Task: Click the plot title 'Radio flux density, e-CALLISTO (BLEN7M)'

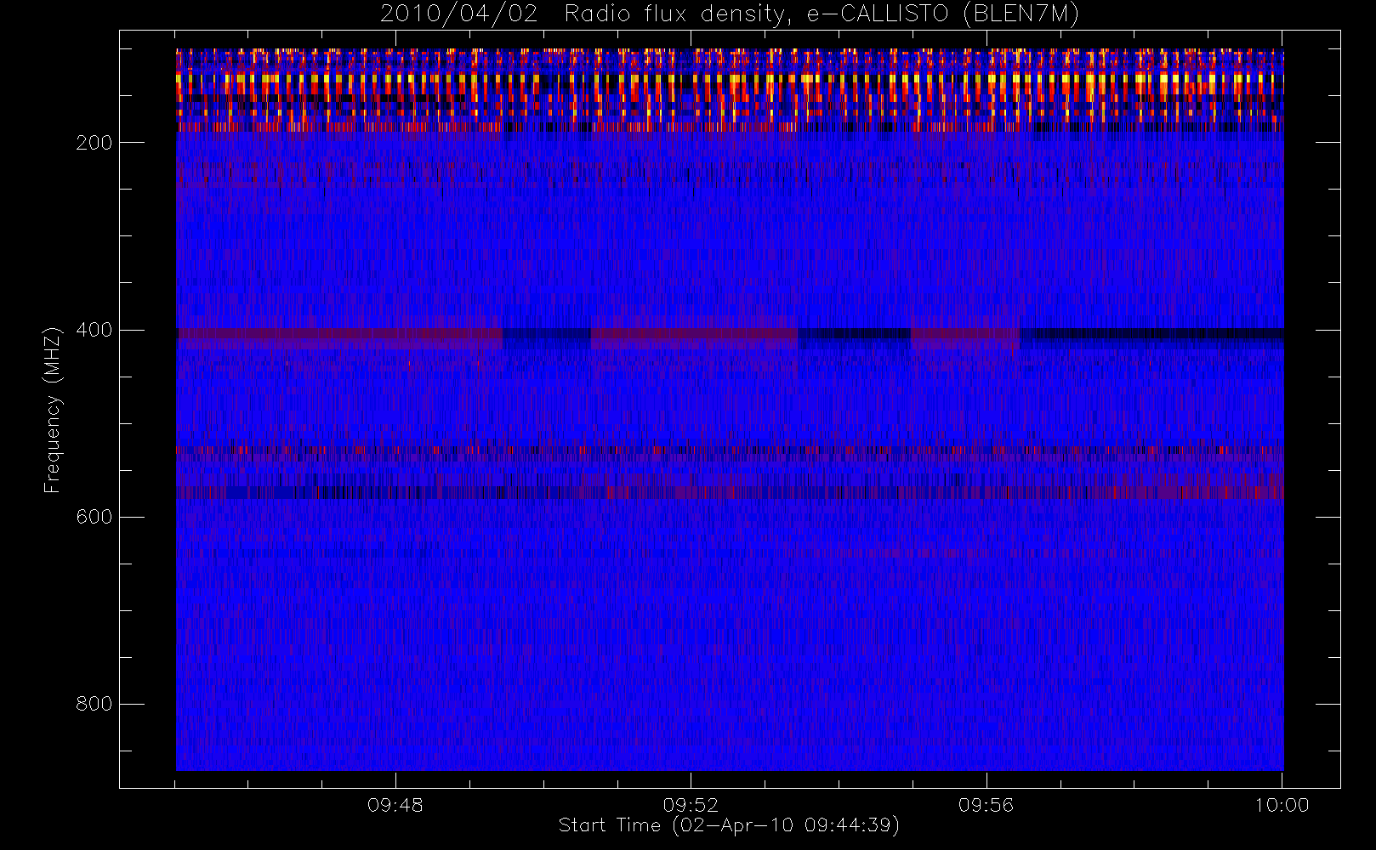Action: click(822, 14)
